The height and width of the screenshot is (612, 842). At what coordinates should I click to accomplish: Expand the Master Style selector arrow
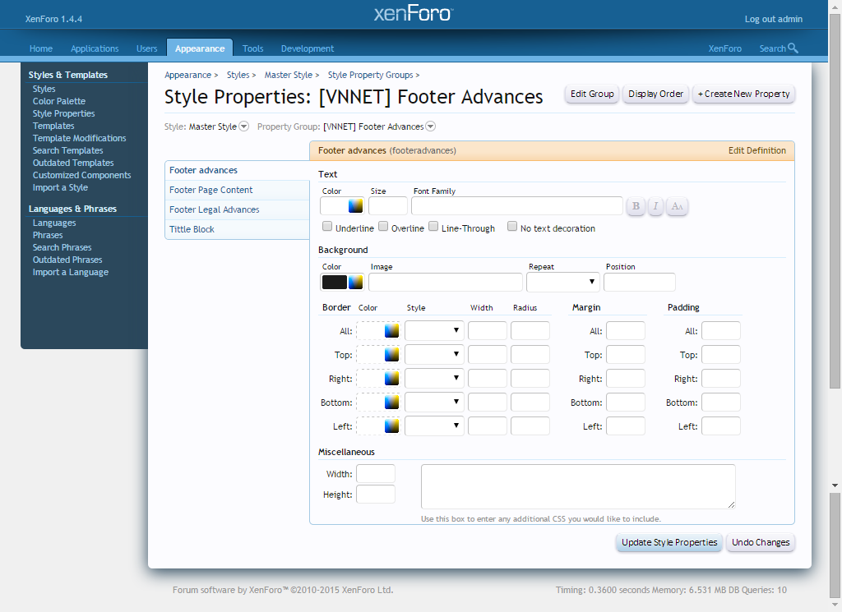coord(244,127)
